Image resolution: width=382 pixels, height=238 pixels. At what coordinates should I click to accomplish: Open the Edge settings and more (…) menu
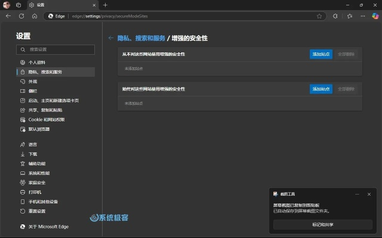pyautogui.click(x=363, y=16)
